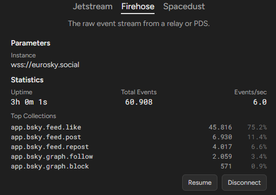Viewport: 276px width, 195px height.
Task: Click the Events/sec value 6.0
Action: (260, 102)
